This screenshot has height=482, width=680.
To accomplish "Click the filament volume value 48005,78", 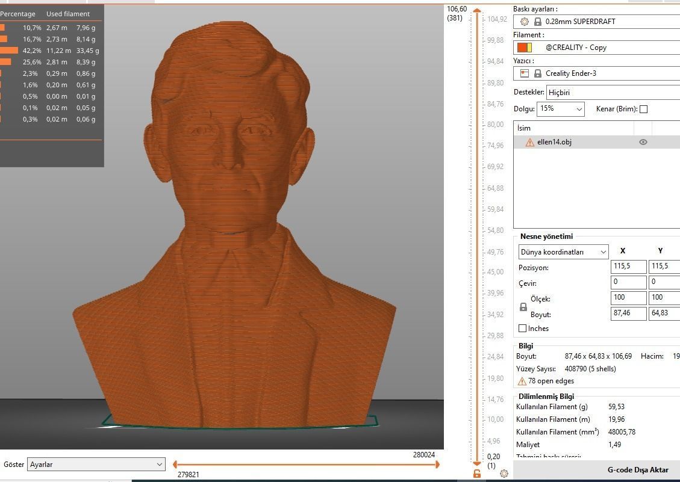I will (x=622, y=432).
